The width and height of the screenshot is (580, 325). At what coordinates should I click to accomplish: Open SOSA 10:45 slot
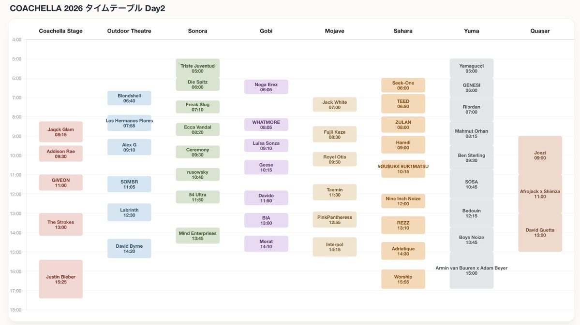471,184
